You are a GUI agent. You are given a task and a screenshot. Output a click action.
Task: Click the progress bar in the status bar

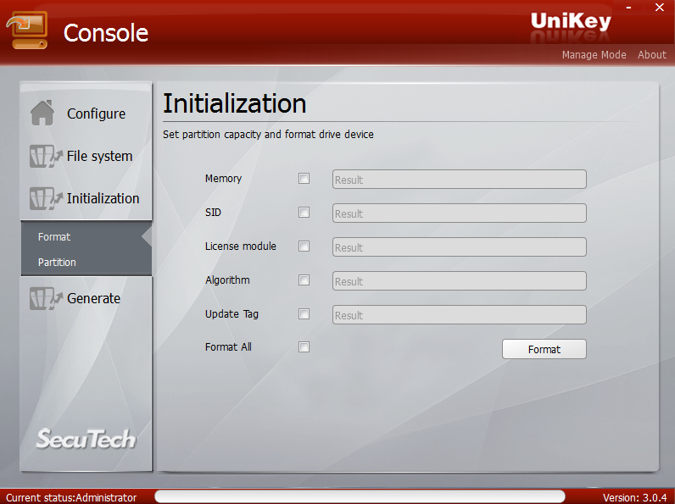360,496
